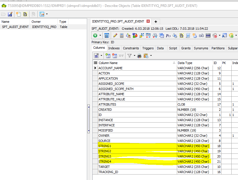
Task: Click the printer icon above columns grid
Action: pos(139,56)
